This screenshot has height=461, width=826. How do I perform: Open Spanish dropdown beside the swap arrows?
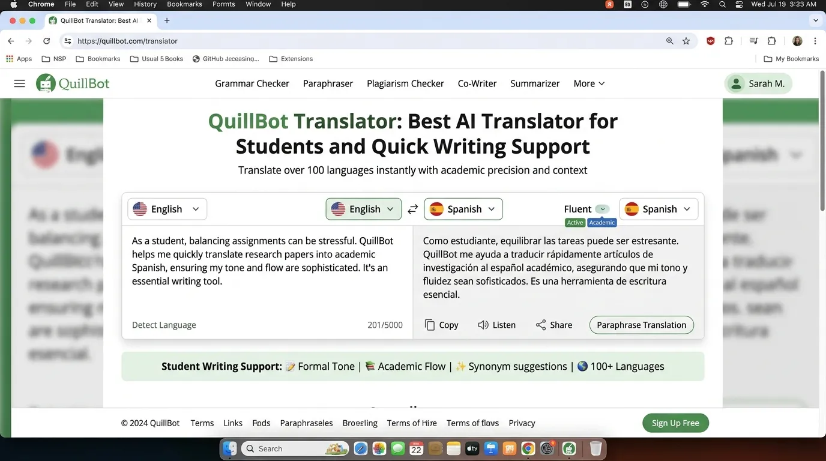(463, 209)
